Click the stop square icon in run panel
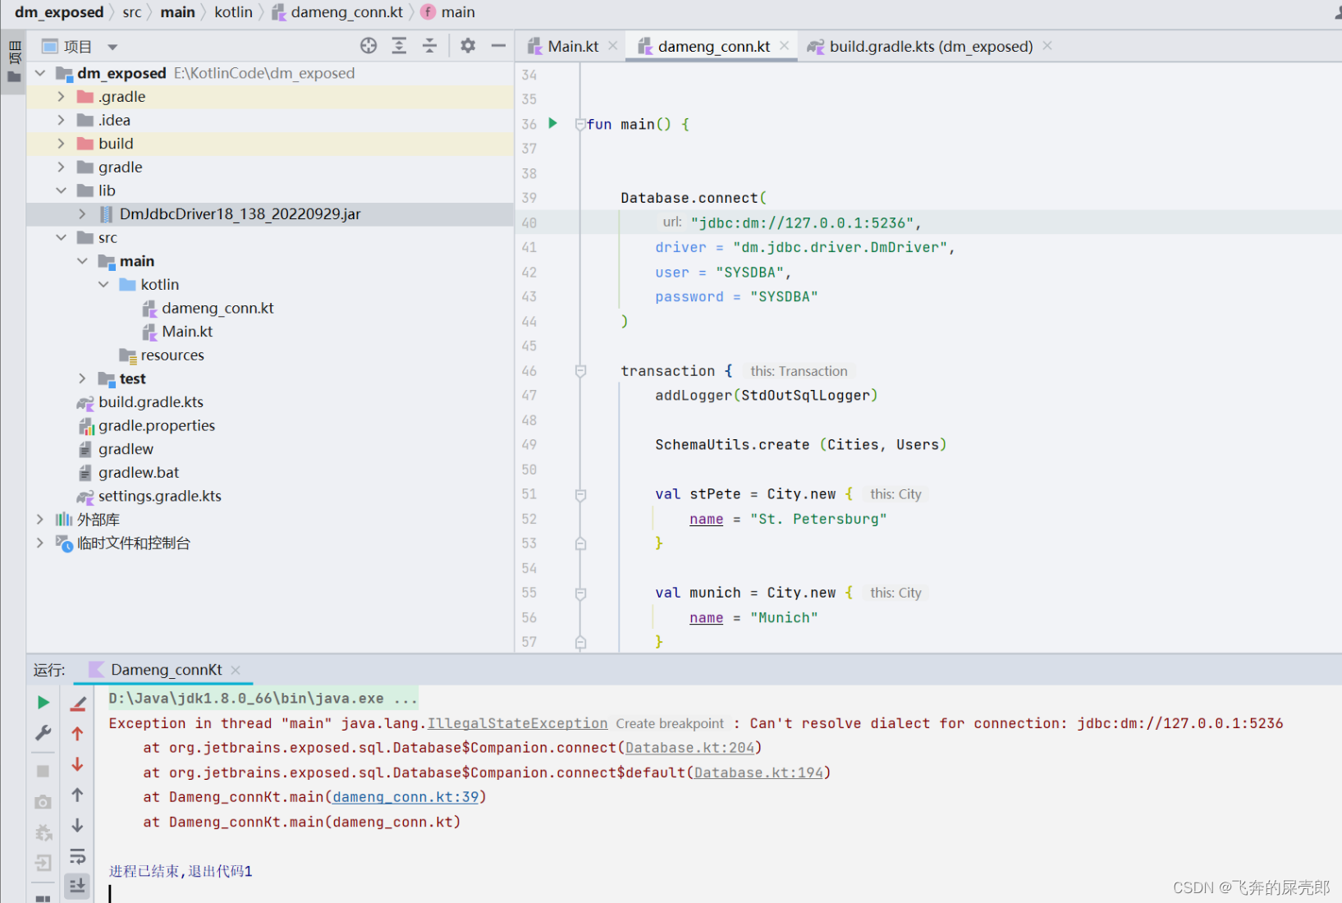The height and width of the screenshot is (903, 1342). (x=44, y=771)
